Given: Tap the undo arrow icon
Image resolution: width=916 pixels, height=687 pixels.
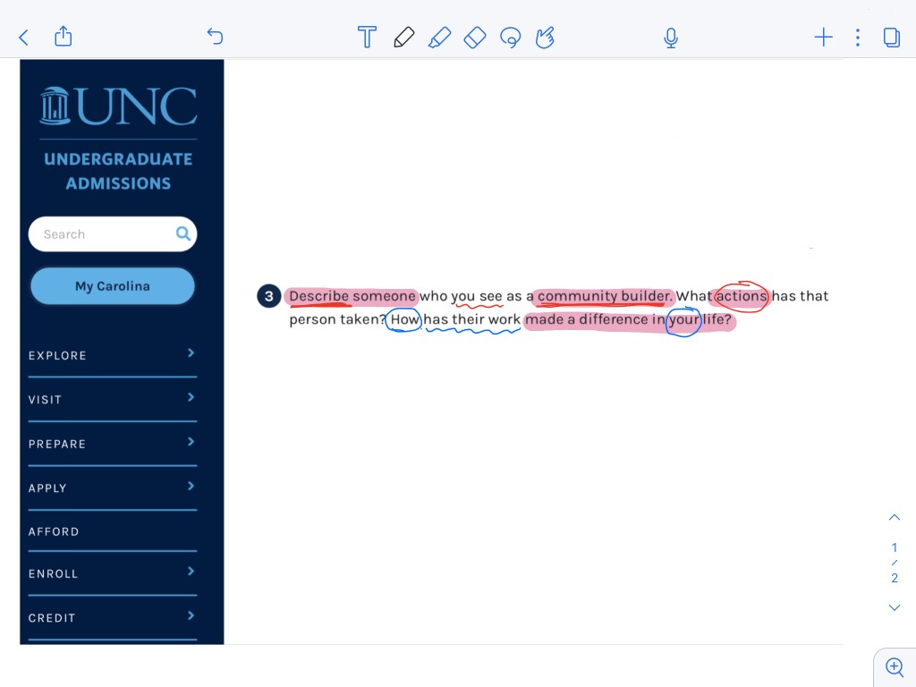Looking at the screenshot, I should (215, 36).
